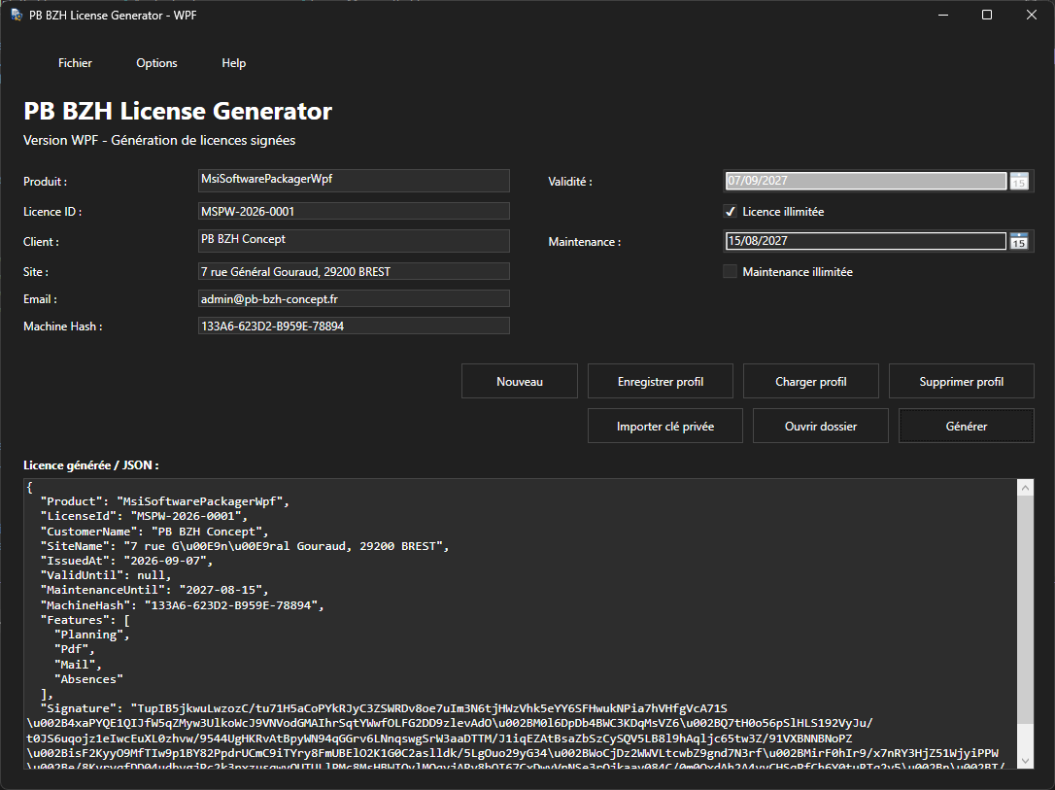Select the Client text field
This screenshot has width=1055, height=790.
354,241
